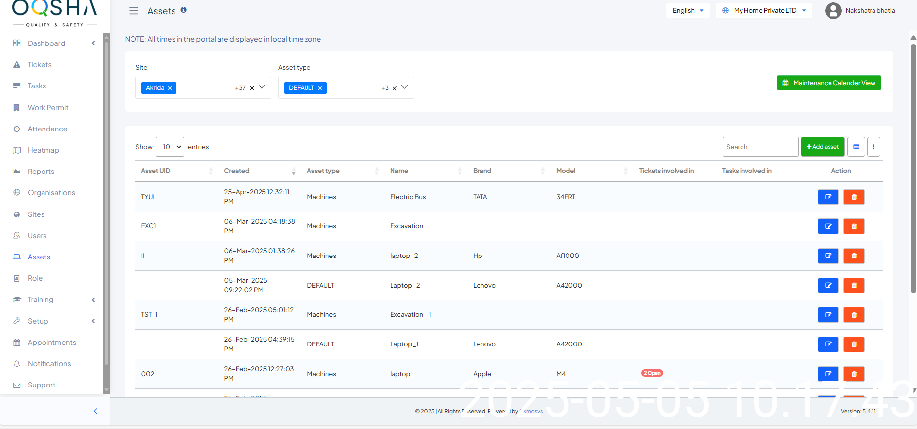Click the Add asset button

(823, 147)
